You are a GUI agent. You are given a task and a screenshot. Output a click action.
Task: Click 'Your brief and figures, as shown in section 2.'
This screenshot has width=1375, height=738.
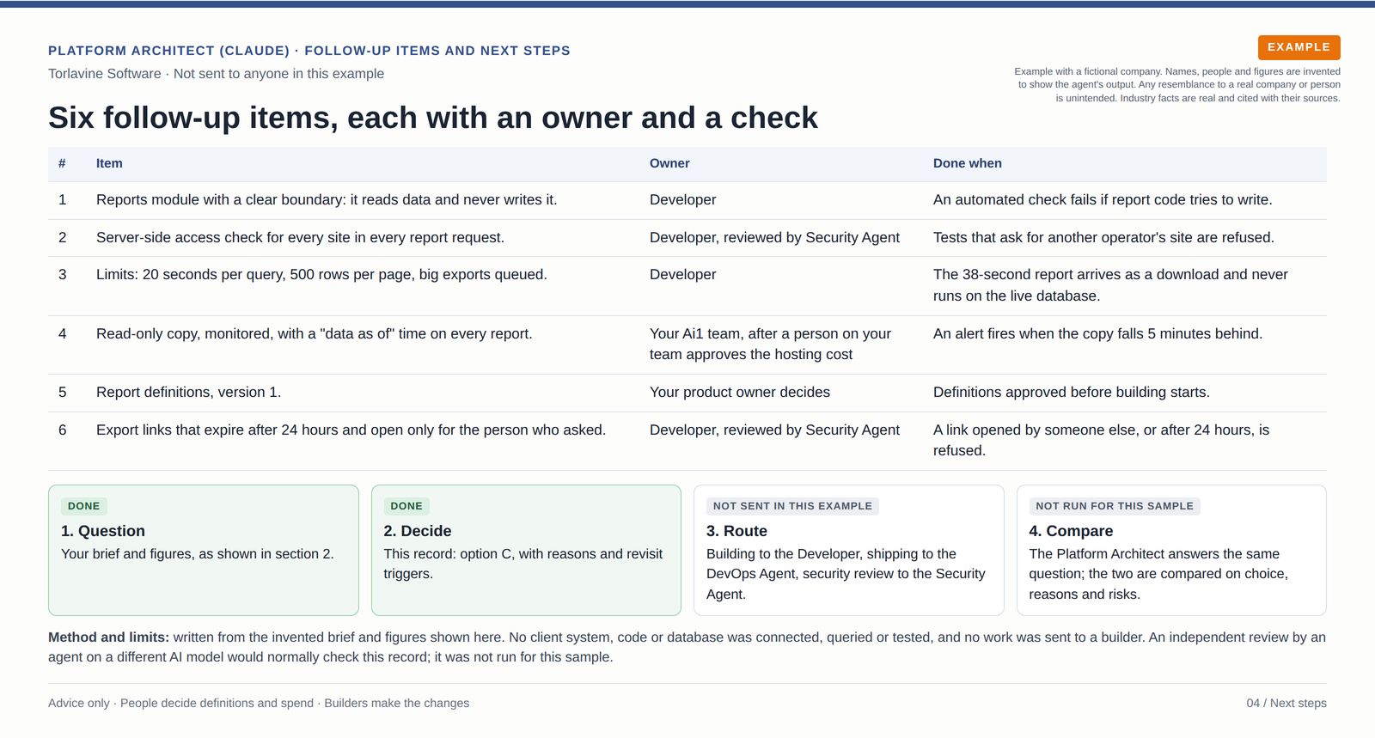click(197, 554)
